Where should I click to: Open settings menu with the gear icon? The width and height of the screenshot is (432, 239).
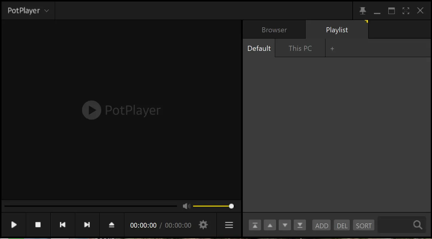tap(203, 225)
